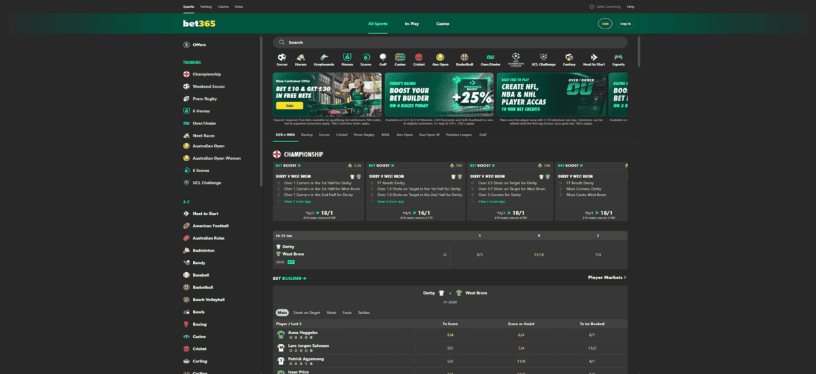Image resolution: width=816 pixels, height=374 pixels.
Task: Select the Tackles player tab
Action: (x=364, y=313)
